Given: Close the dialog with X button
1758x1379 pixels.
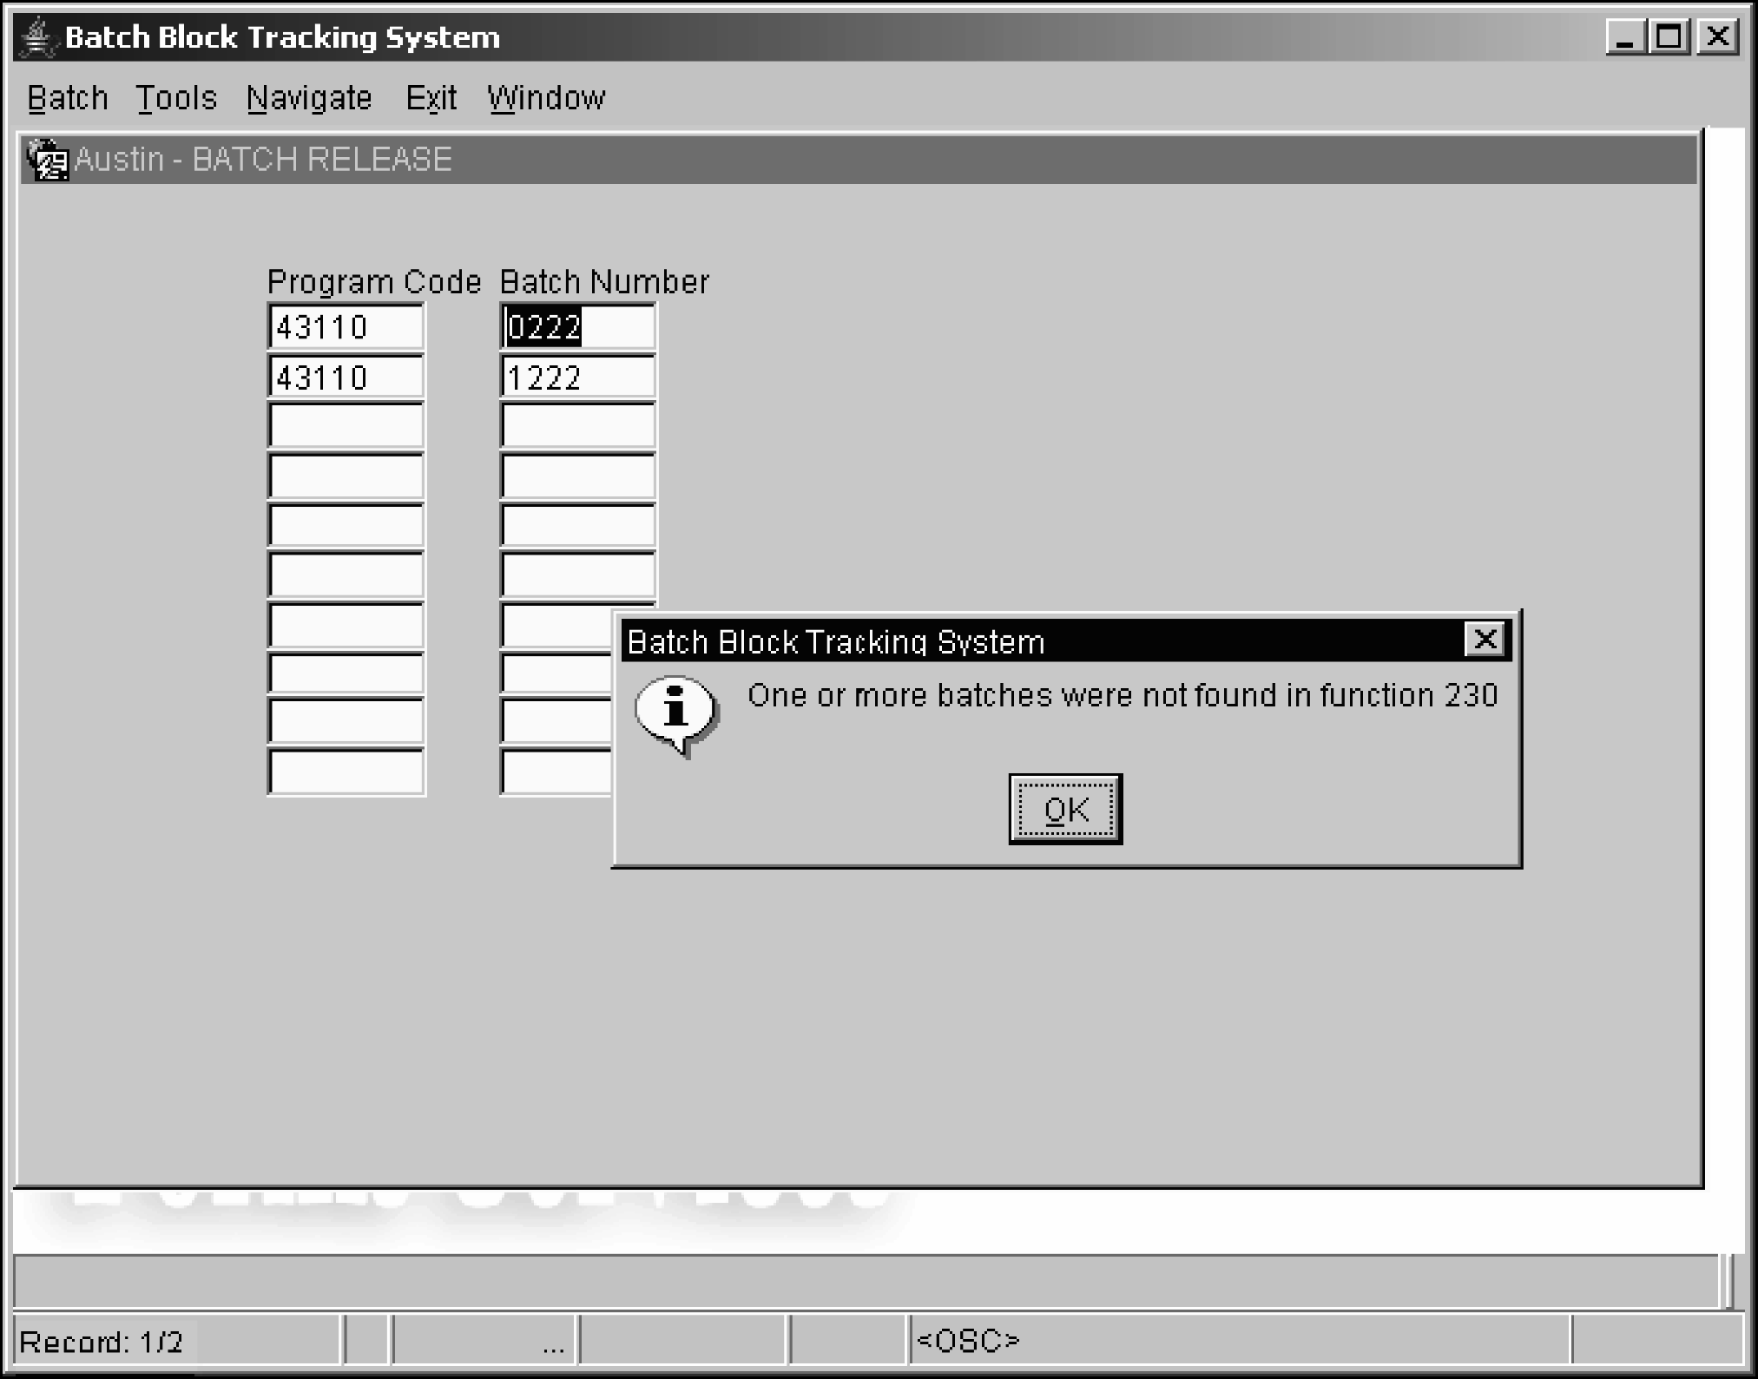Looking at the screenshot, I should [x=1484, y=640].
